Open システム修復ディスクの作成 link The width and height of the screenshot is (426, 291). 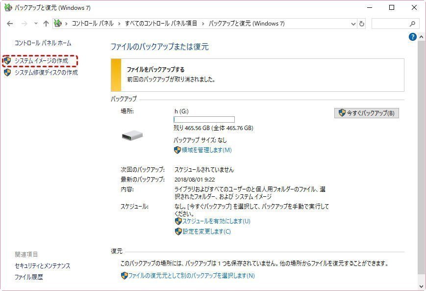pyautogui.click(x=46, y=72)
